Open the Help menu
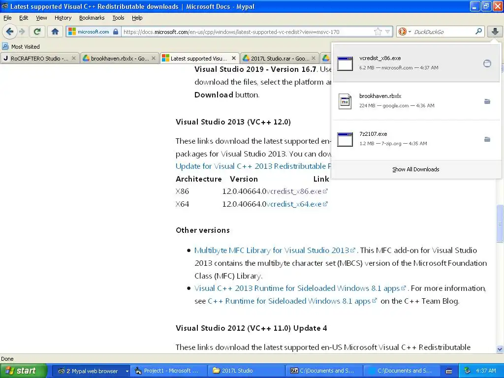 pos(137,18)
